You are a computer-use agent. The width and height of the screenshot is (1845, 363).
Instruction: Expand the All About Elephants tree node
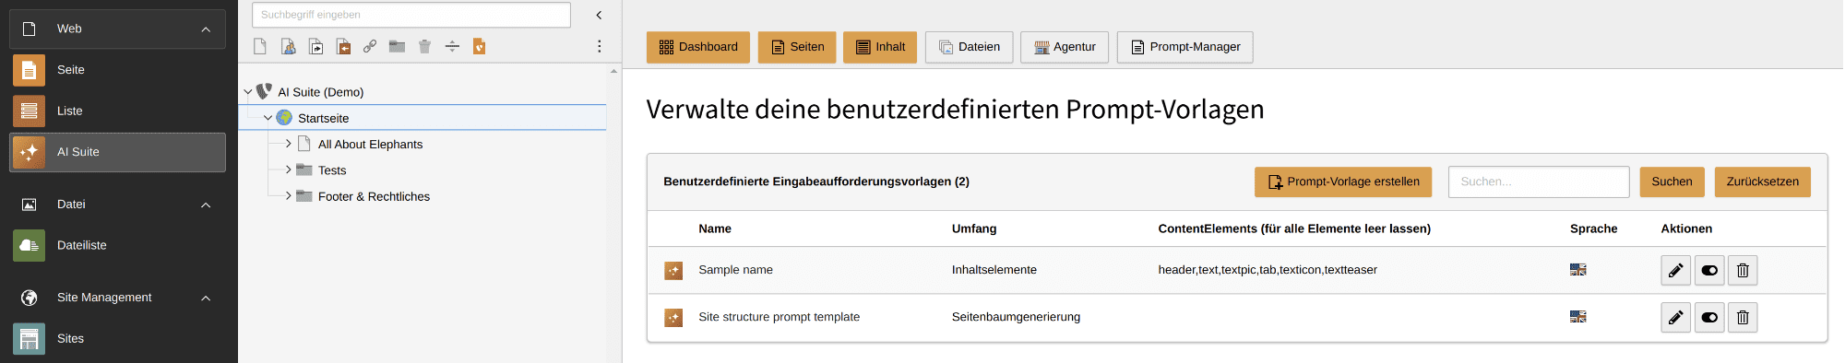tap(288, 144)
